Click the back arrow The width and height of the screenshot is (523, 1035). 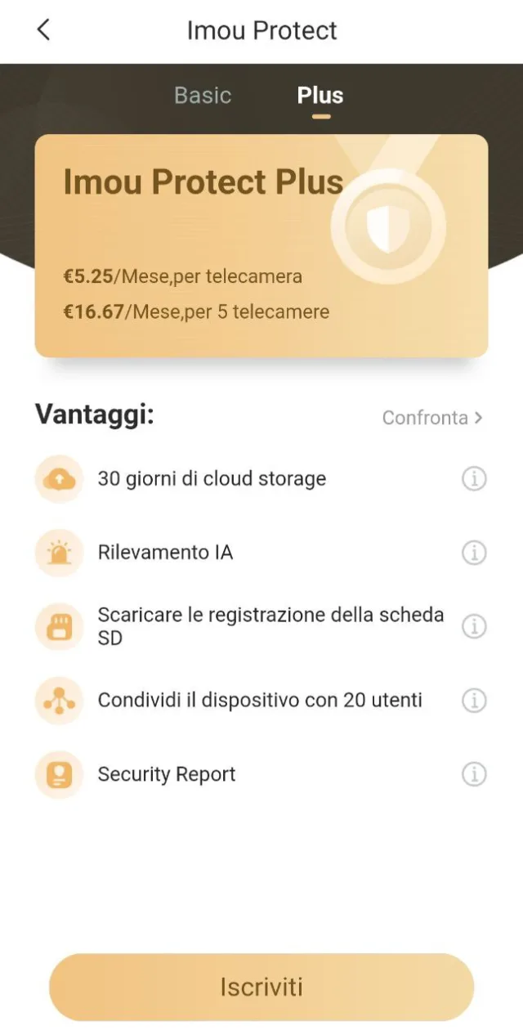click(42, 30)
